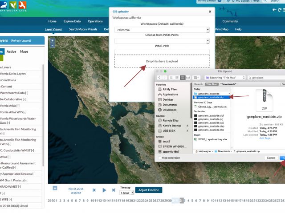The height and width of the screenshot is (213, 285).
Task: Open the shopping basket icon in header
Action: (228, 1)
